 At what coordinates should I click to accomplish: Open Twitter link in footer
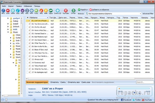pyautogui.click(x=137, y=100)
